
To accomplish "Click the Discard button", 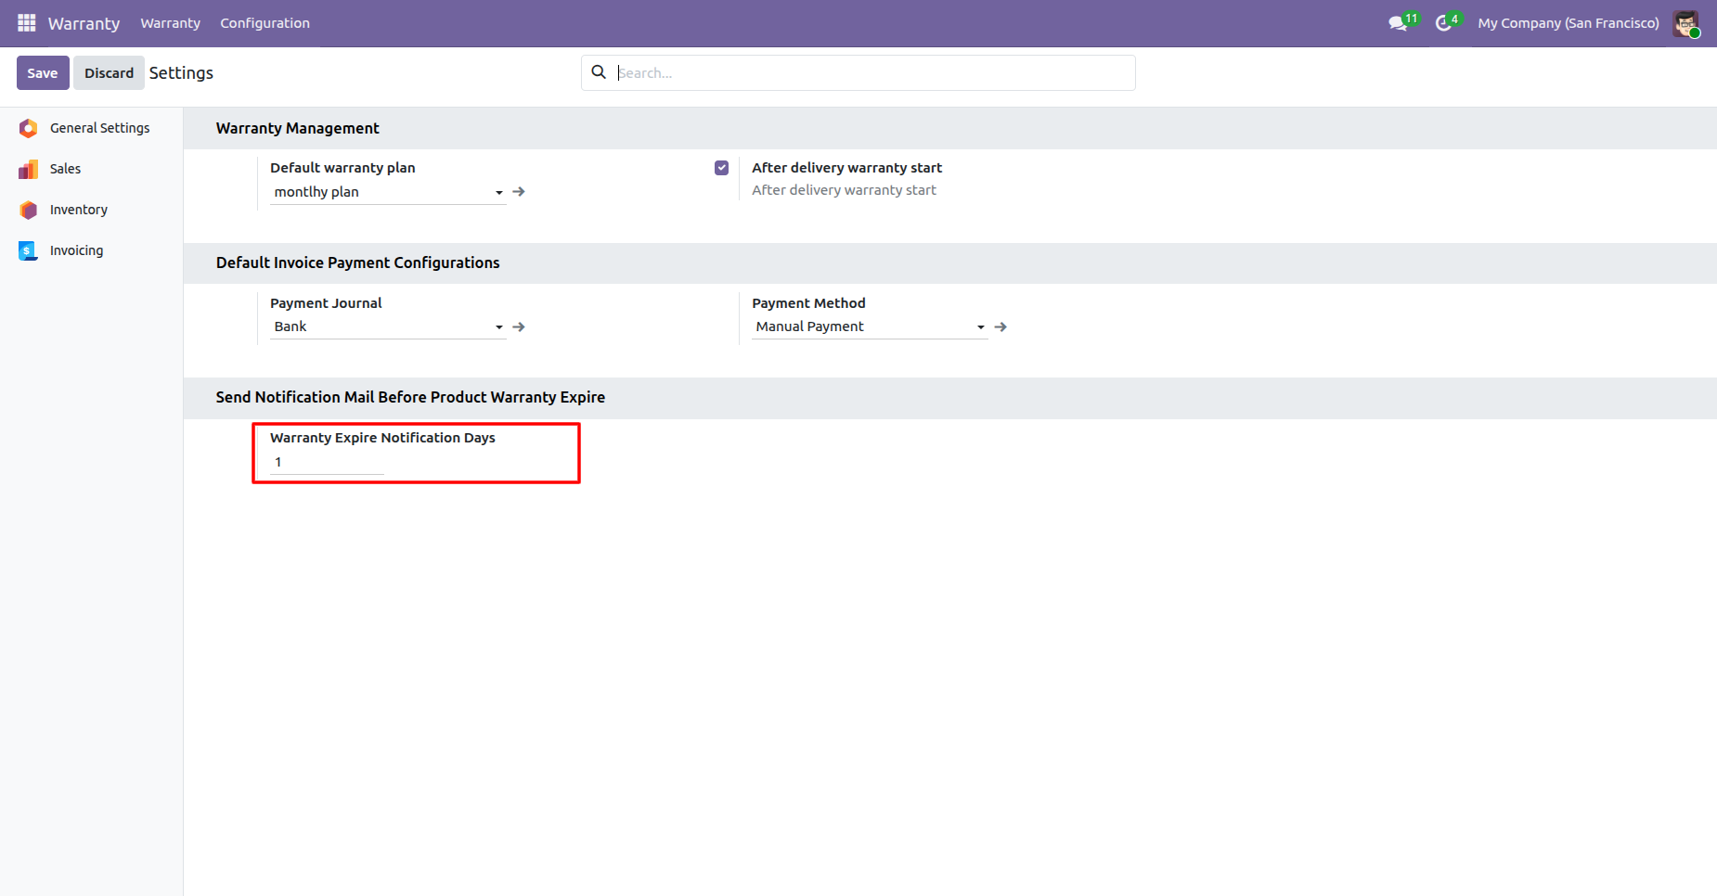I will point(109,73).
